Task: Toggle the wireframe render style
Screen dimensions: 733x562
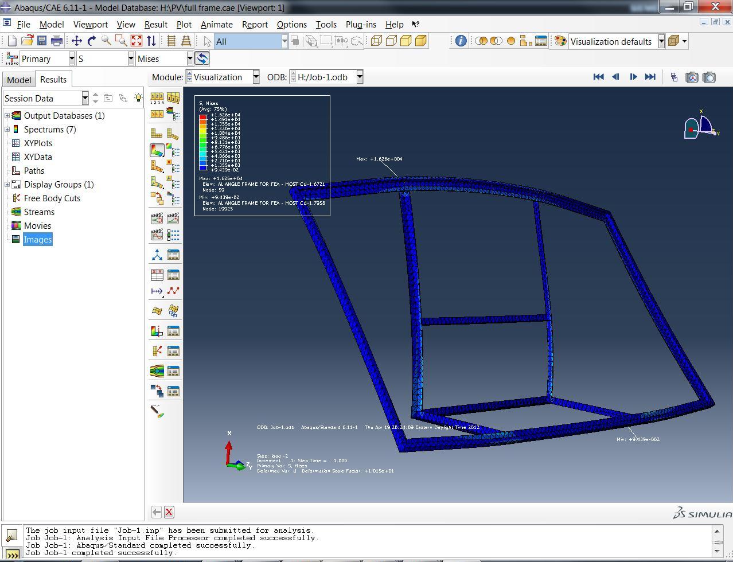Action: pyautogui.click(x=376, y=41)
